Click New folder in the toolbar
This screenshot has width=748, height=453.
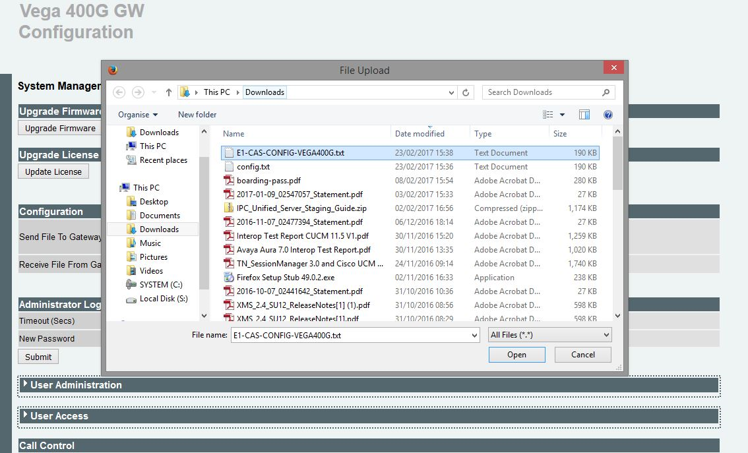tap(197, 115)
